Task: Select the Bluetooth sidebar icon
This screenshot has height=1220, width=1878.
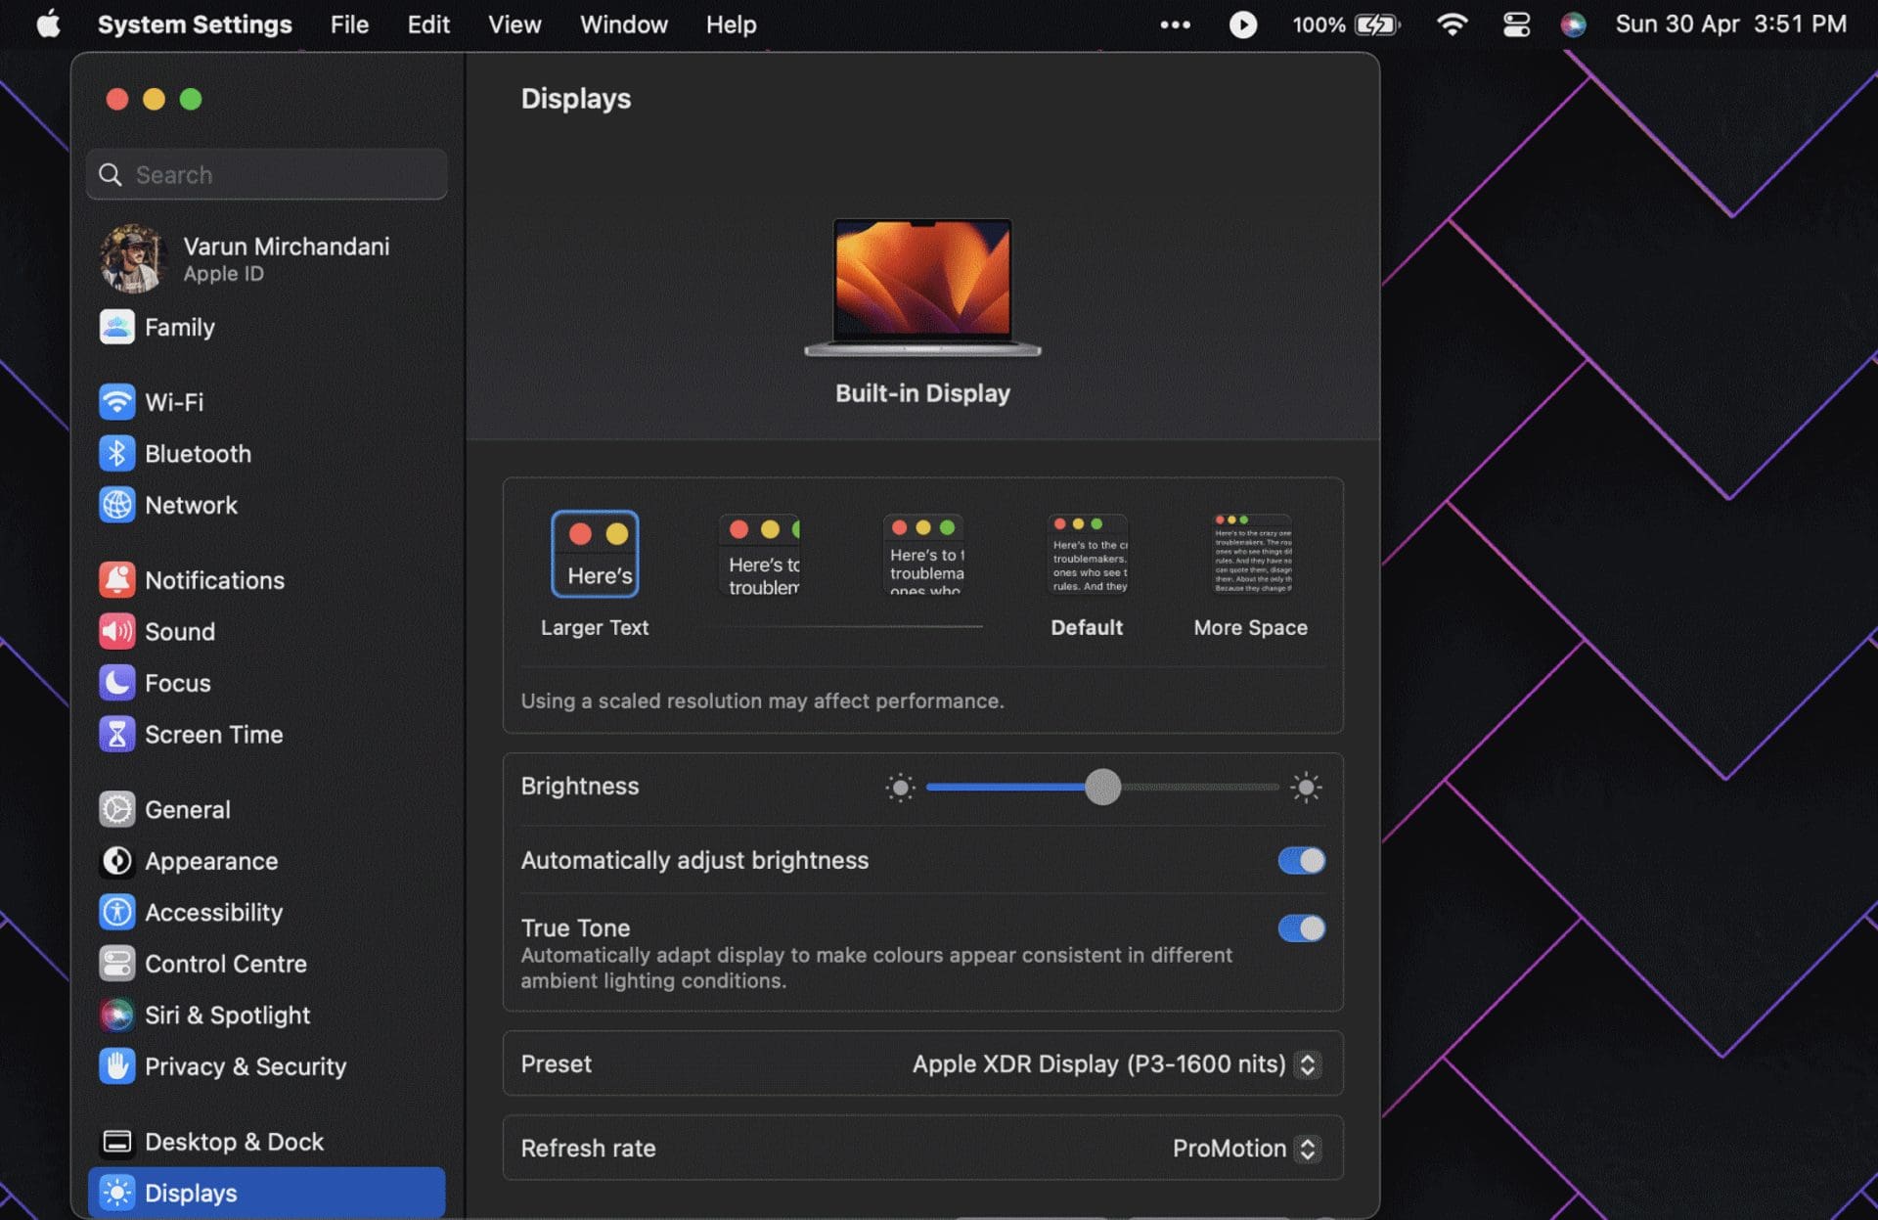Action: click(x=116, y=454)
